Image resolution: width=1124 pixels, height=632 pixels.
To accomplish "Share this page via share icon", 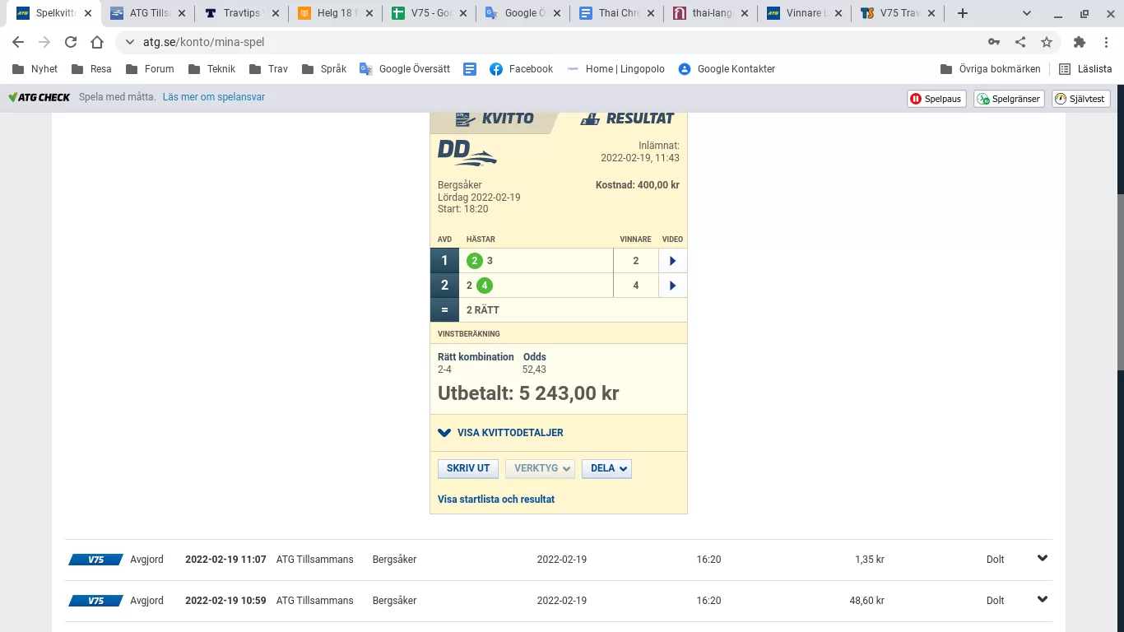I will [1020, 42].
